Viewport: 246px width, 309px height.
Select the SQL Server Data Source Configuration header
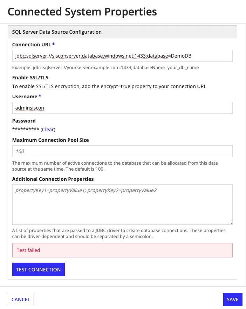122,32
